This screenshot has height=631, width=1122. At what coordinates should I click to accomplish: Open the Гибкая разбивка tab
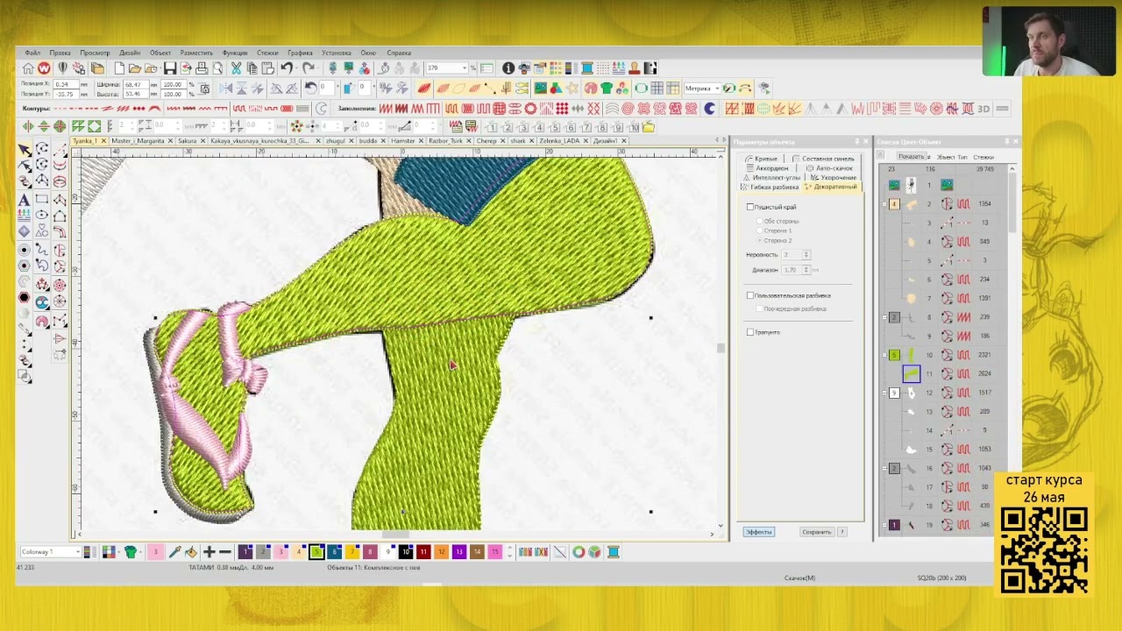click(x=774, y=188)
